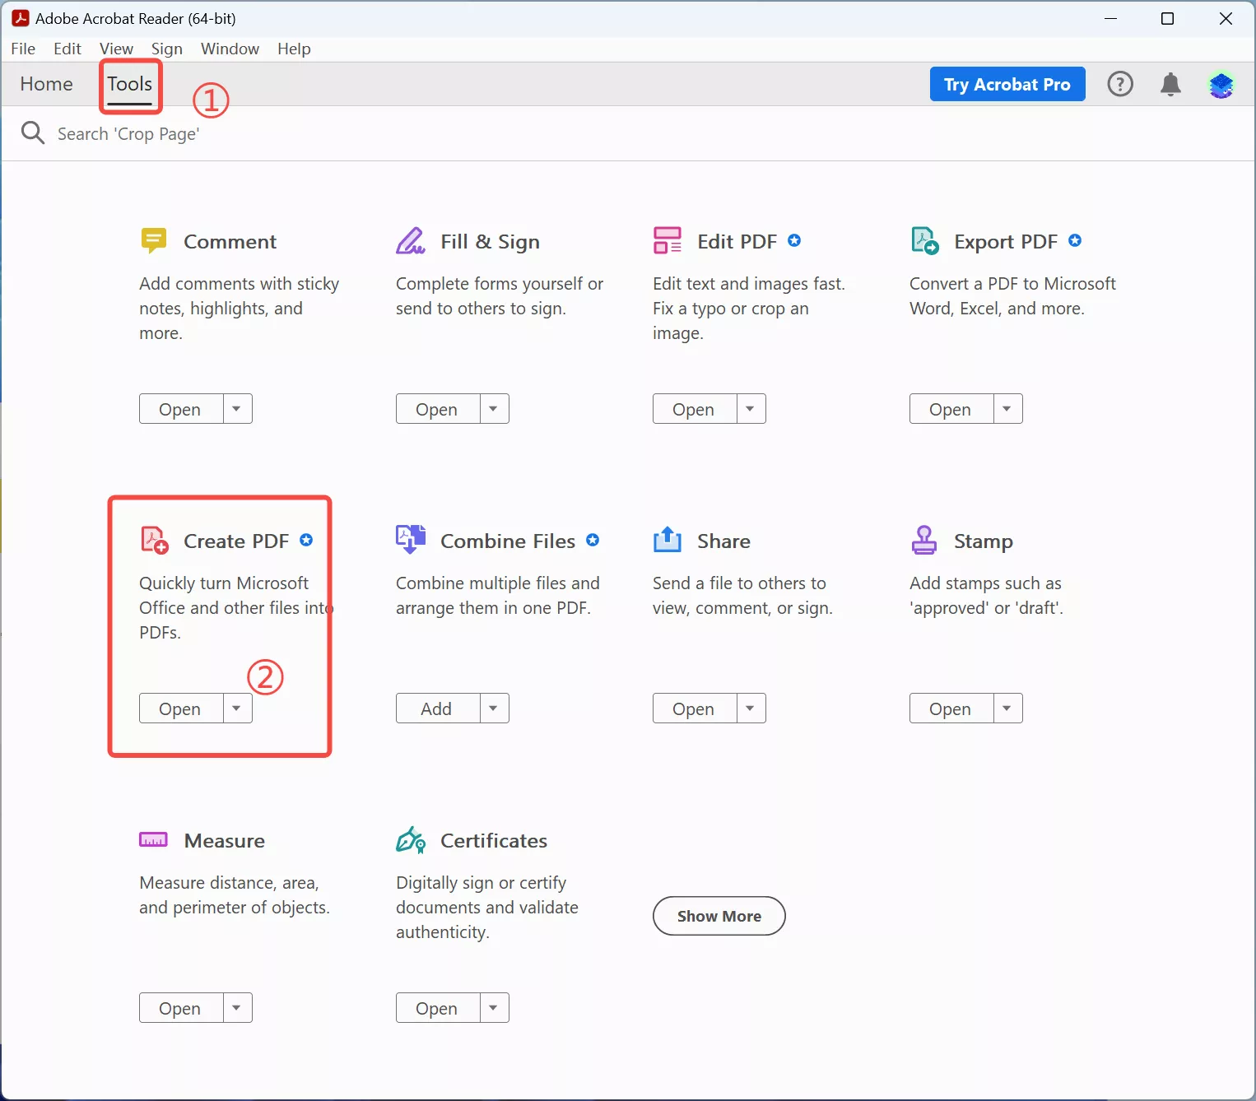The image size is (1256, 1101).
Task: Click the Share tool icon
Action: (x=668, y=540)
